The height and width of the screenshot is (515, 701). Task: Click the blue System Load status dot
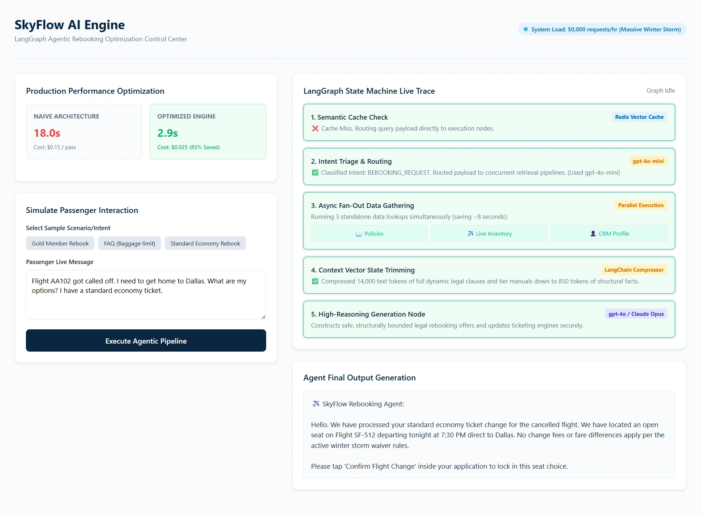point(525,29)
